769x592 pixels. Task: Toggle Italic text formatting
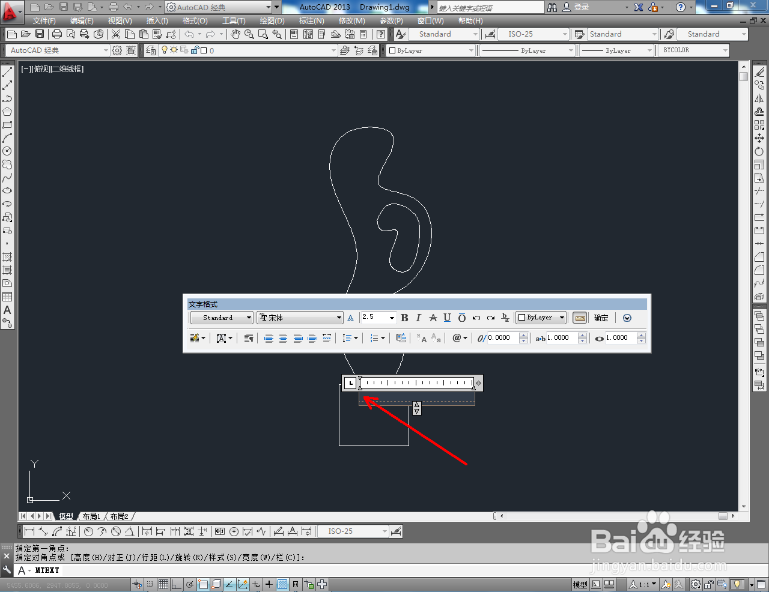419,318
